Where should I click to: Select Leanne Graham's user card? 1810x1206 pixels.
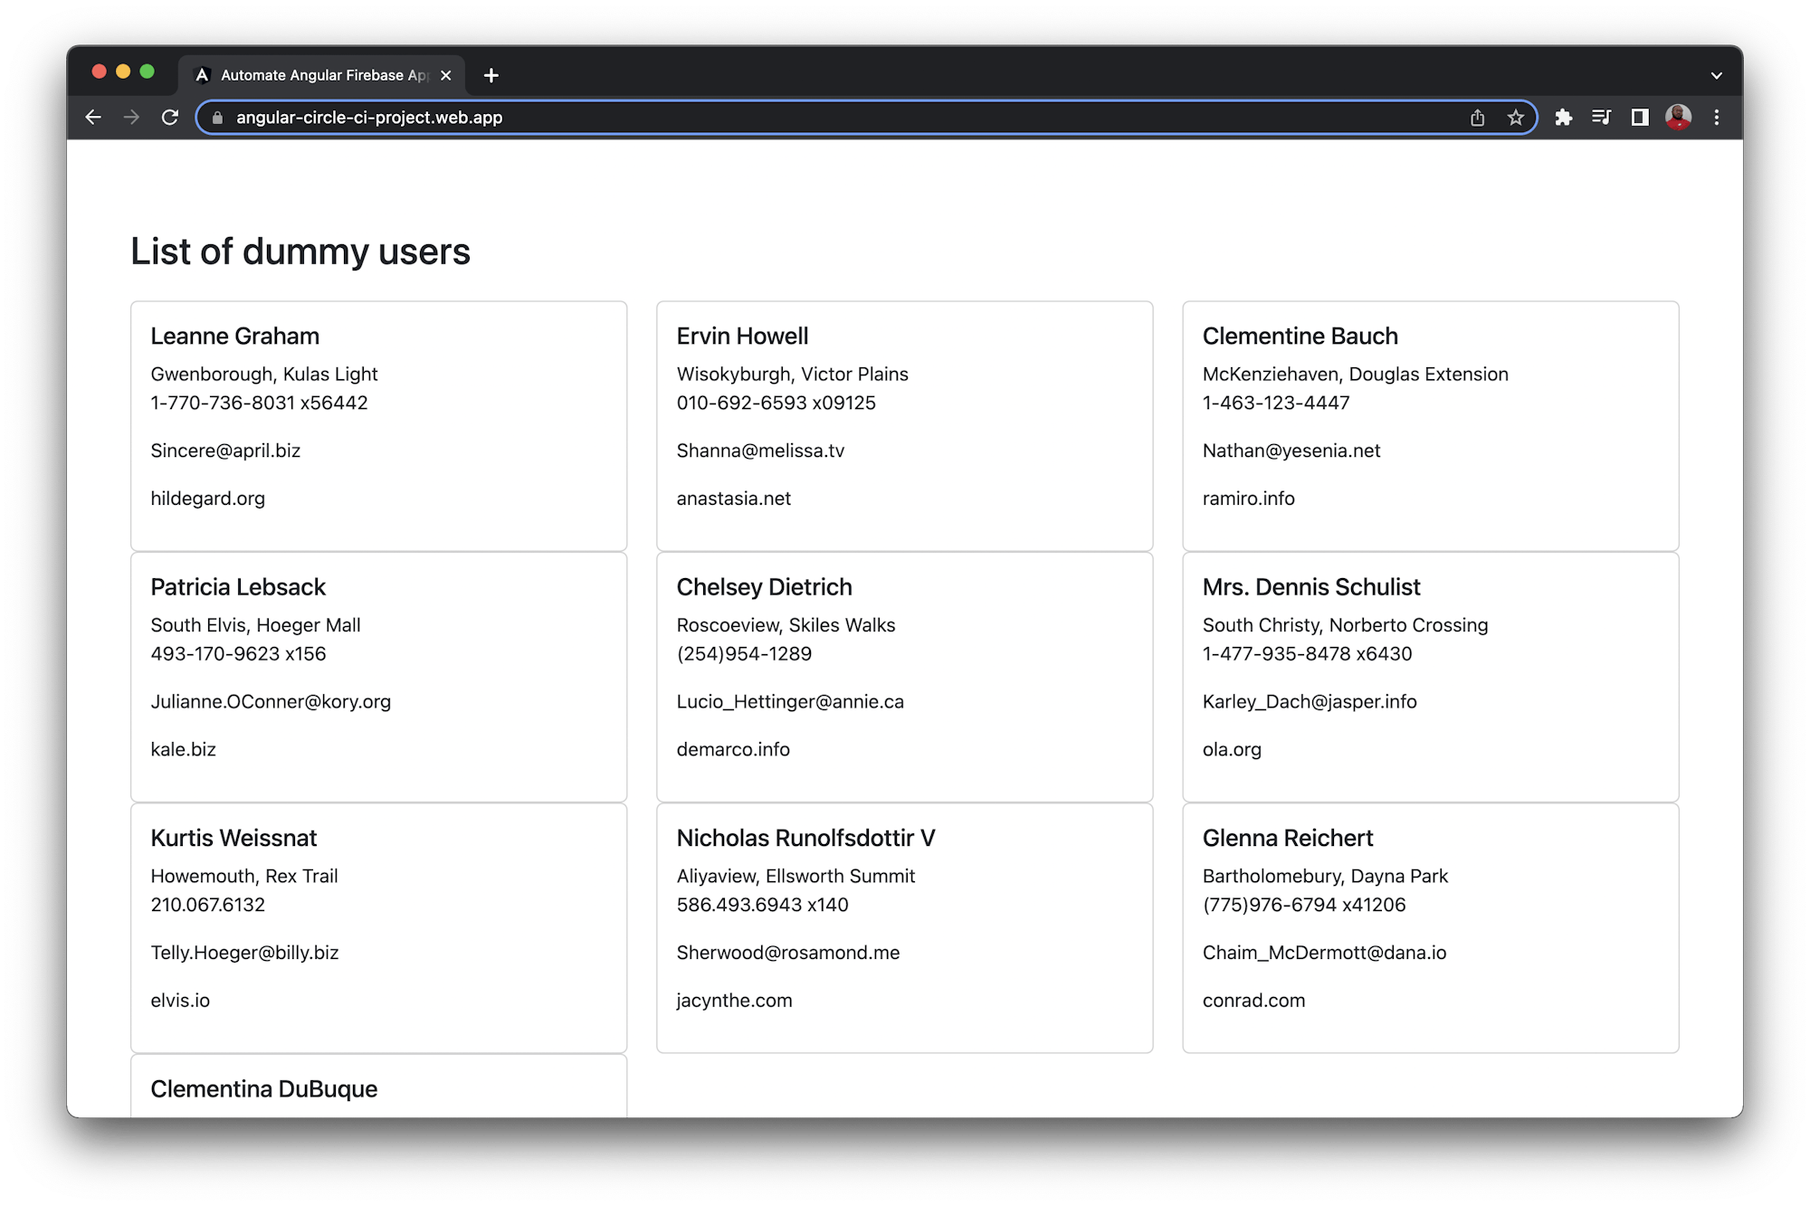point(378,425)
